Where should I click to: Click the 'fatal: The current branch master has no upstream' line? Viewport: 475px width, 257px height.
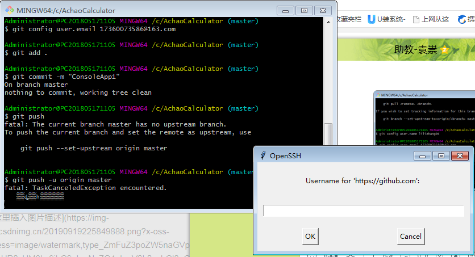click(x=115, y=124)
